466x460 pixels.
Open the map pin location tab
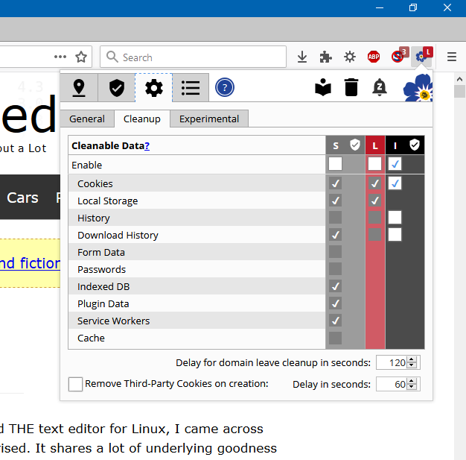coord(79,88)
